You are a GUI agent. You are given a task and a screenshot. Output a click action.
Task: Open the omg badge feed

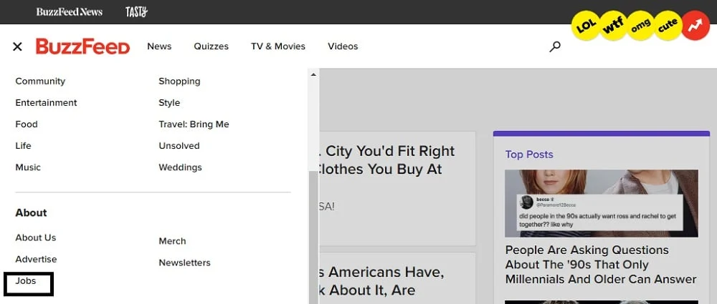(x=640, y=26)
